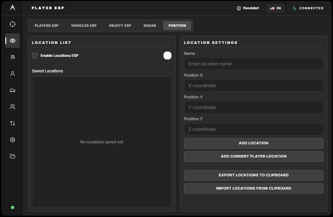333x217 pixels.
Task: Open the Object ESP tab
Action: [120, 25]
